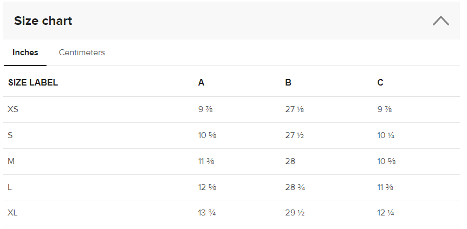Click the XS size row label
467x229 pixels.
click(x=13, y=109)
